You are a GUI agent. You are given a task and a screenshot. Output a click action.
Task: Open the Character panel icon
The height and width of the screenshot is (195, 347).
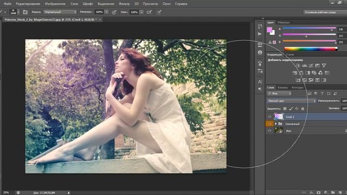tap(260, 82)
